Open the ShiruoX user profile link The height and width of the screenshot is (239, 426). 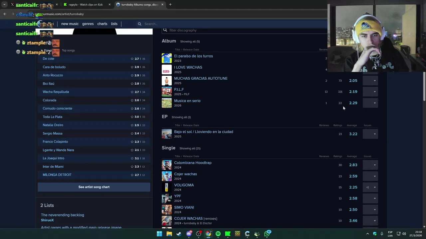[47, 220]
